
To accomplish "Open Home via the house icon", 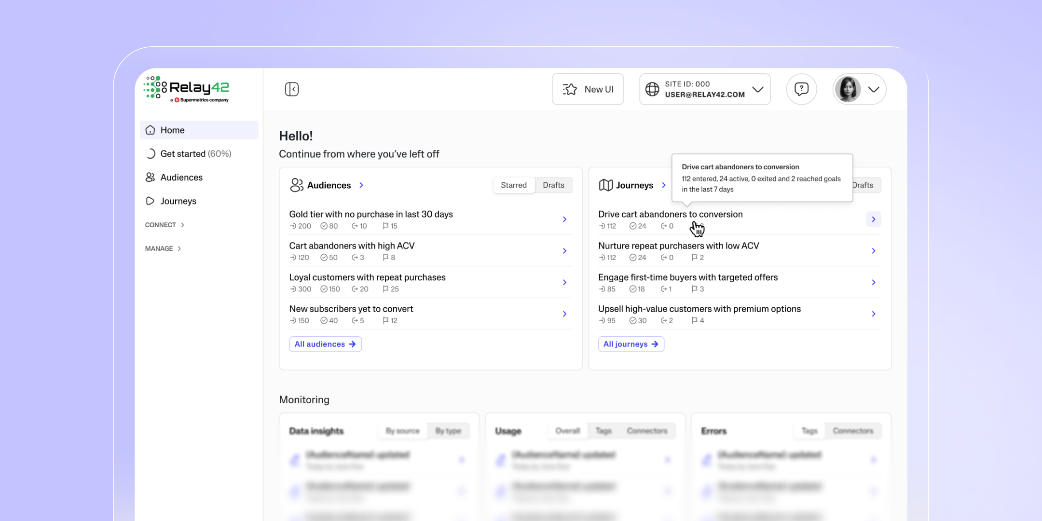I will point(151,130).
